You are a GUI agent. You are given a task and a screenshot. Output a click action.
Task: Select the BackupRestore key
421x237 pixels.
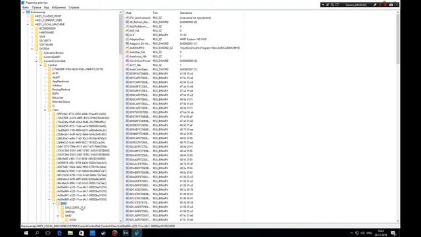(x=61, y=90)
